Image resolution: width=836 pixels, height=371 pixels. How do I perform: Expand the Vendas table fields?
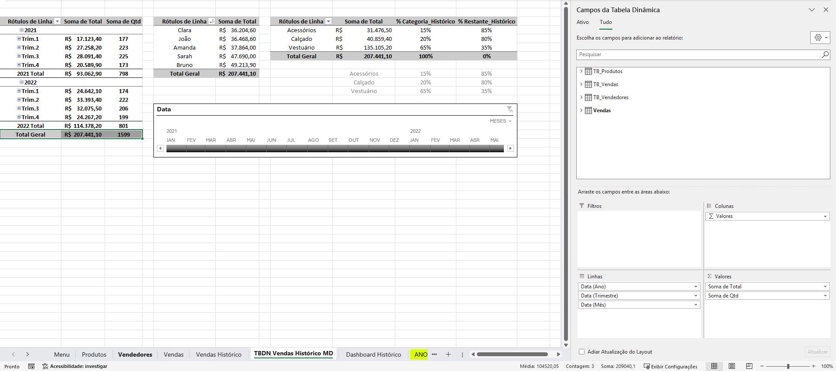coord(581,110)
